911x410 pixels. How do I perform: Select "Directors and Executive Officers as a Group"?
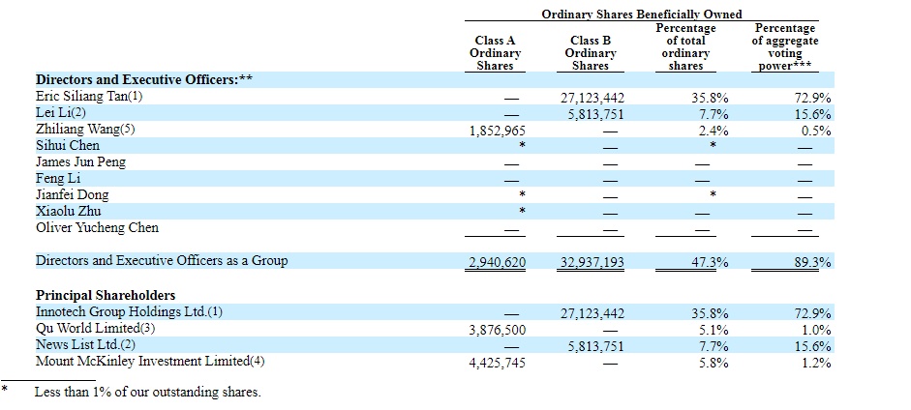[x=162, y=261]
